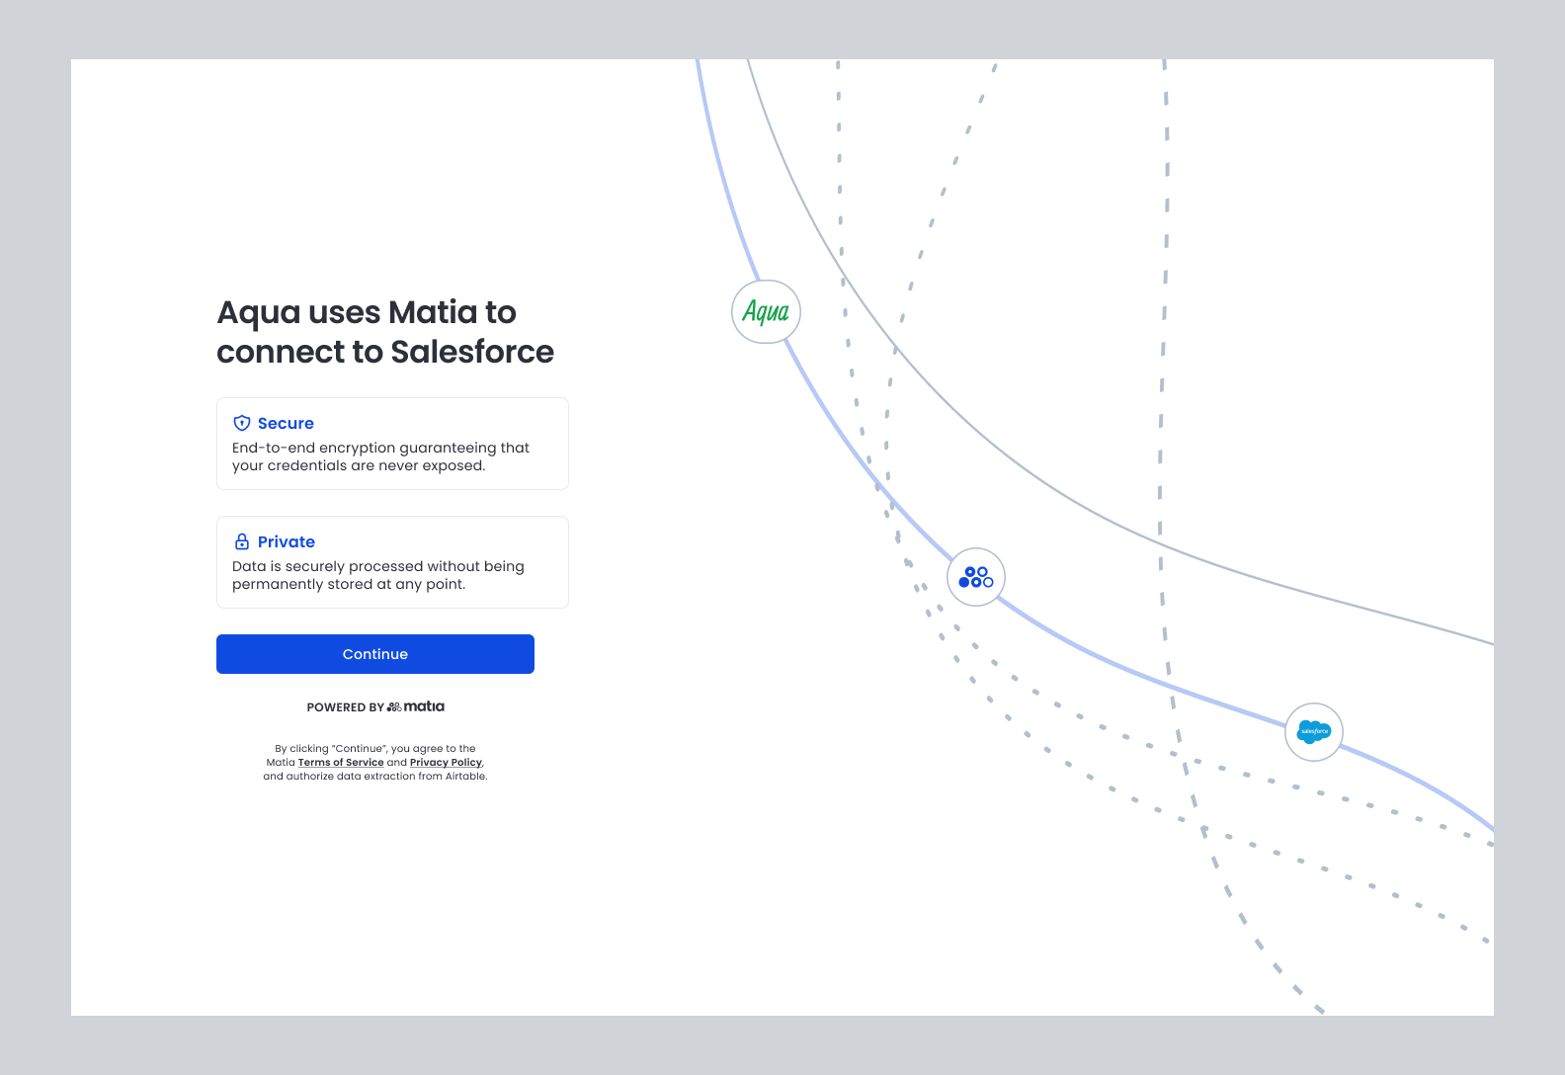Viewport: 1565px width, 1075px height.
Task: Click the small Matia logo next to Powered By
Action: click(416, 706)
